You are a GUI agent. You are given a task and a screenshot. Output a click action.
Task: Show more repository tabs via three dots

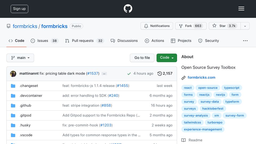(x=245, y=41)
